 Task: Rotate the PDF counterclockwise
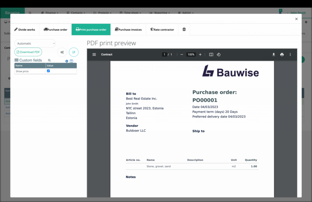pos(218,55)
